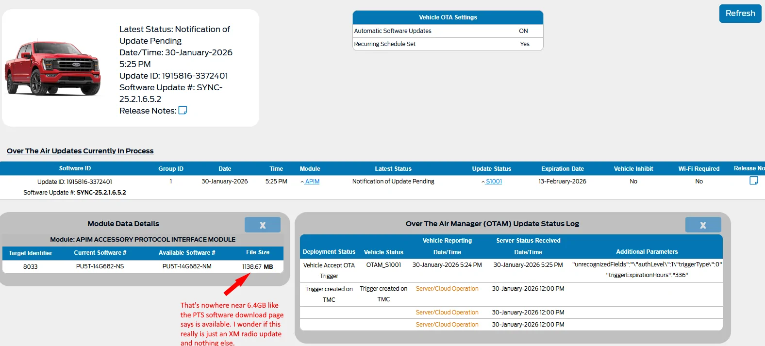
Task: Click the Module Data Details panel title
Action: (x=123, y=224)
